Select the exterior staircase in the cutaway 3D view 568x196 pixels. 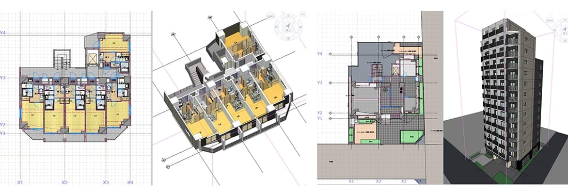pos(196,72)
